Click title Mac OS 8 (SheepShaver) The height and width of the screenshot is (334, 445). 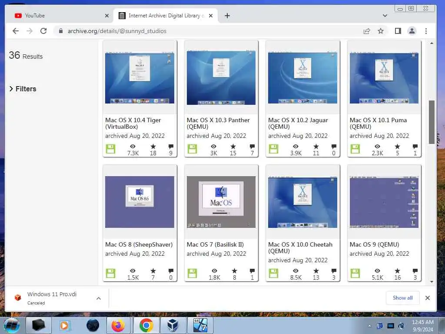click(139, 244)
